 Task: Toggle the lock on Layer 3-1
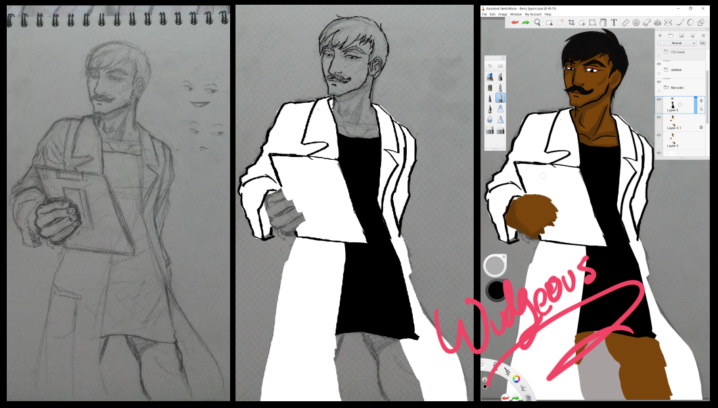(x=701, y=127)
